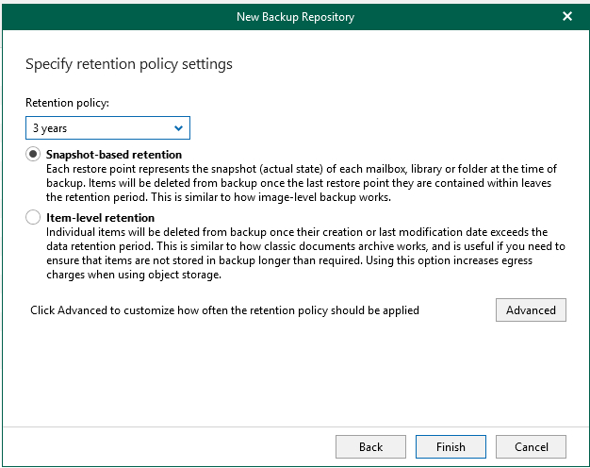Choose the Item-level retention radio button

point(33,217)
